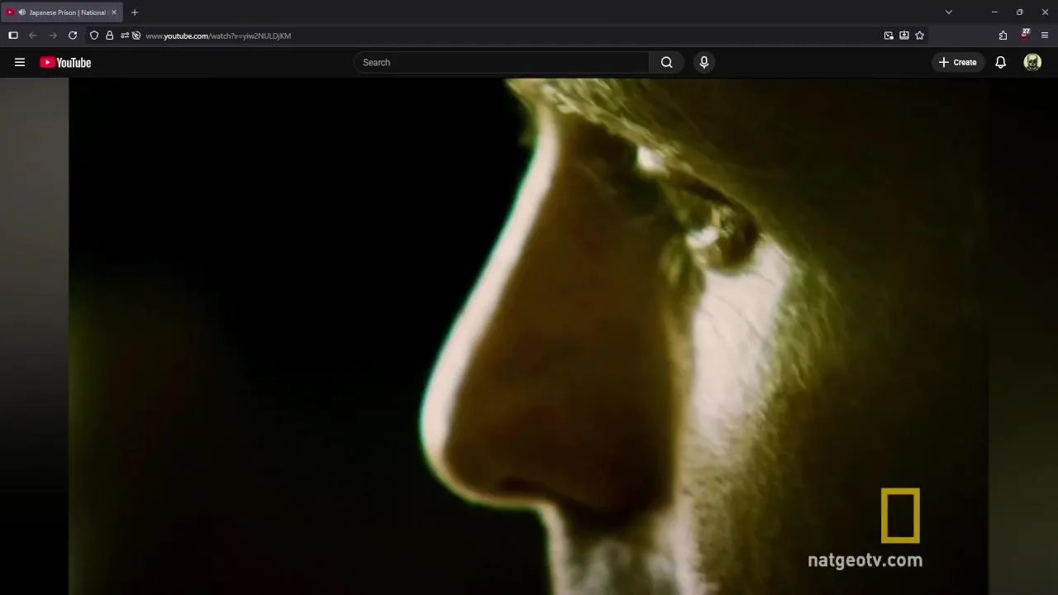This screenshot has height=595, width=1058.
Task: Open the browser application hamburger menu
Action: [1045, 36]
